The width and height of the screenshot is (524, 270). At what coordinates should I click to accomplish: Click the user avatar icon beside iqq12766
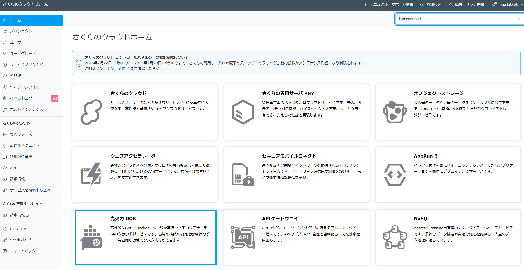click(495, 4)
